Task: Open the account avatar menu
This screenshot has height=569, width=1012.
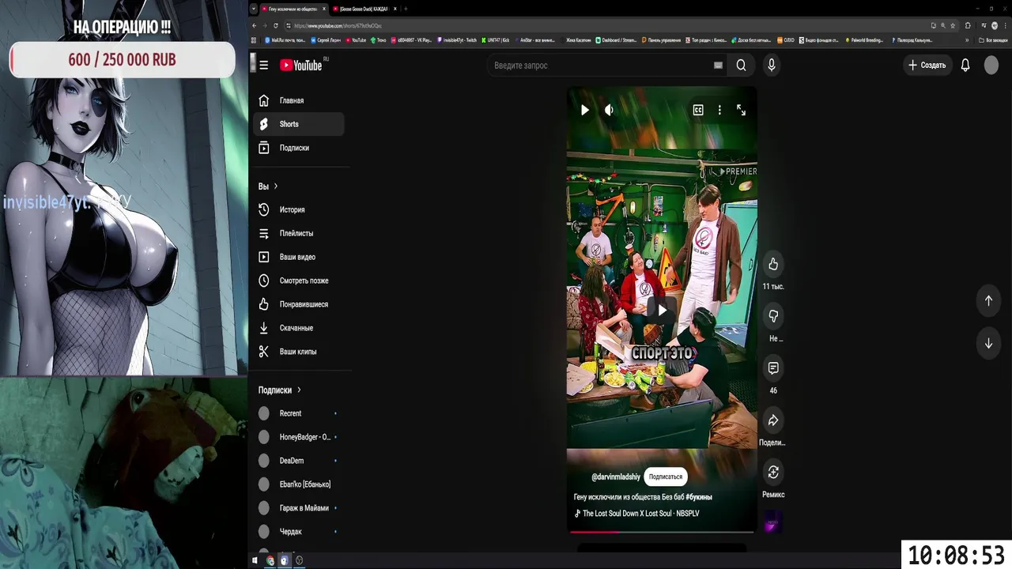Action: [x=991, y=66]
